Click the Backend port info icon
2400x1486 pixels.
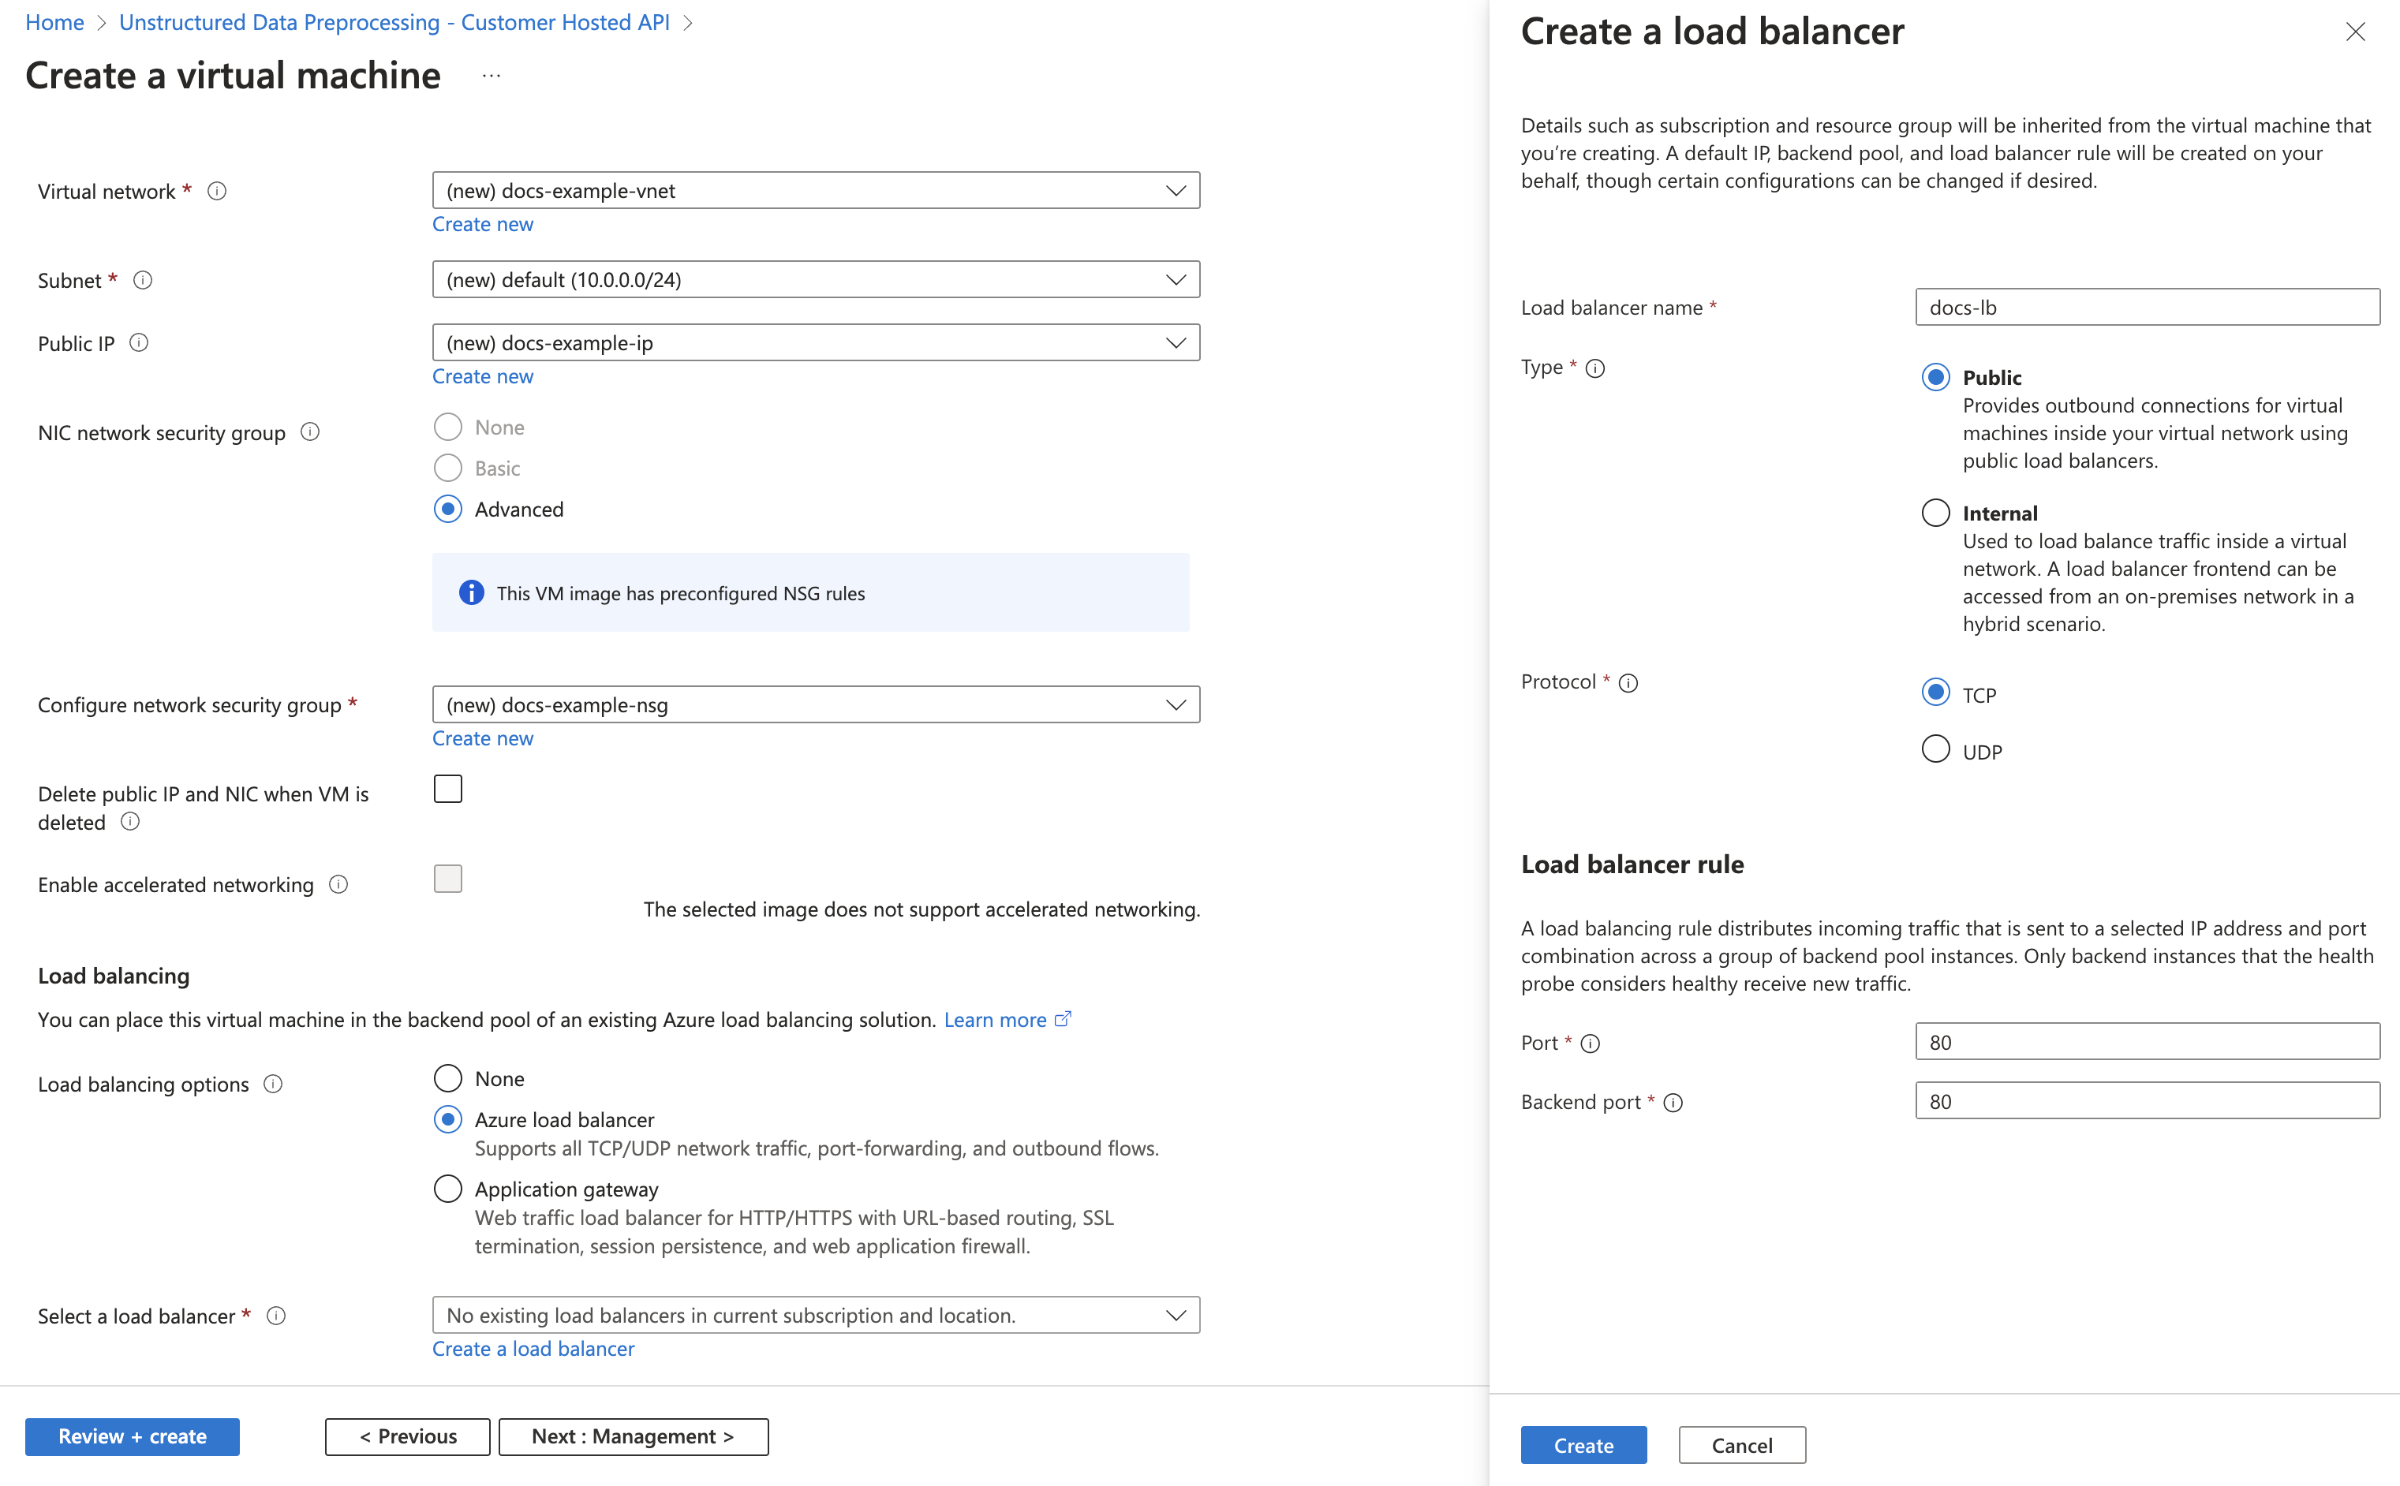tap(1673, 1103)
